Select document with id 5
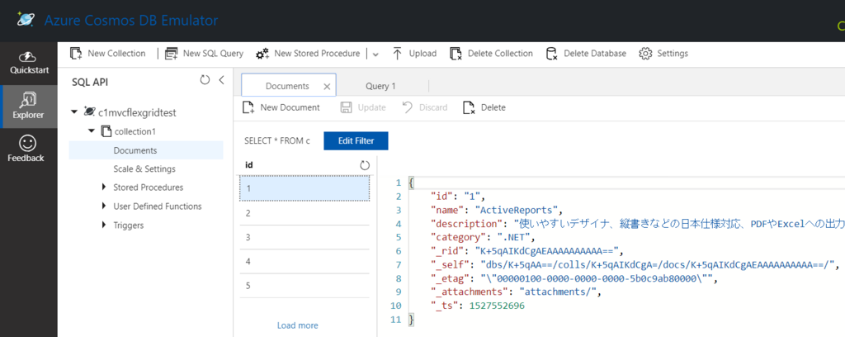The width and height of the screenshot is (845, 337). coord(304,286)
